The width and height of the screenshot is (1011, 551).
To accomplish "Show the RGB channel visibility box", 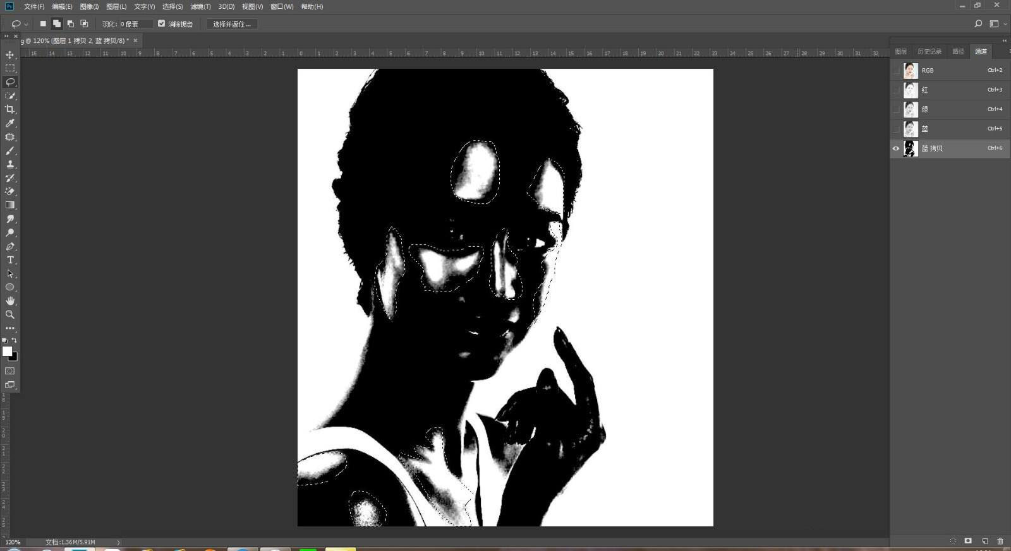I will pyautogui.click(x=895, y=71).
